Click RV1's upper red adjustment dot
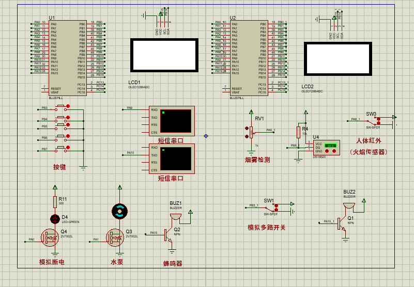 click(247, 129)
